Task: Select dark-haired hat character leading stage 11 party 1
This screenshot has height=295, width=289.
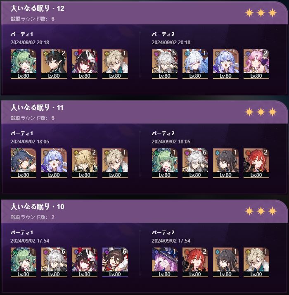Action: (24, 163)
